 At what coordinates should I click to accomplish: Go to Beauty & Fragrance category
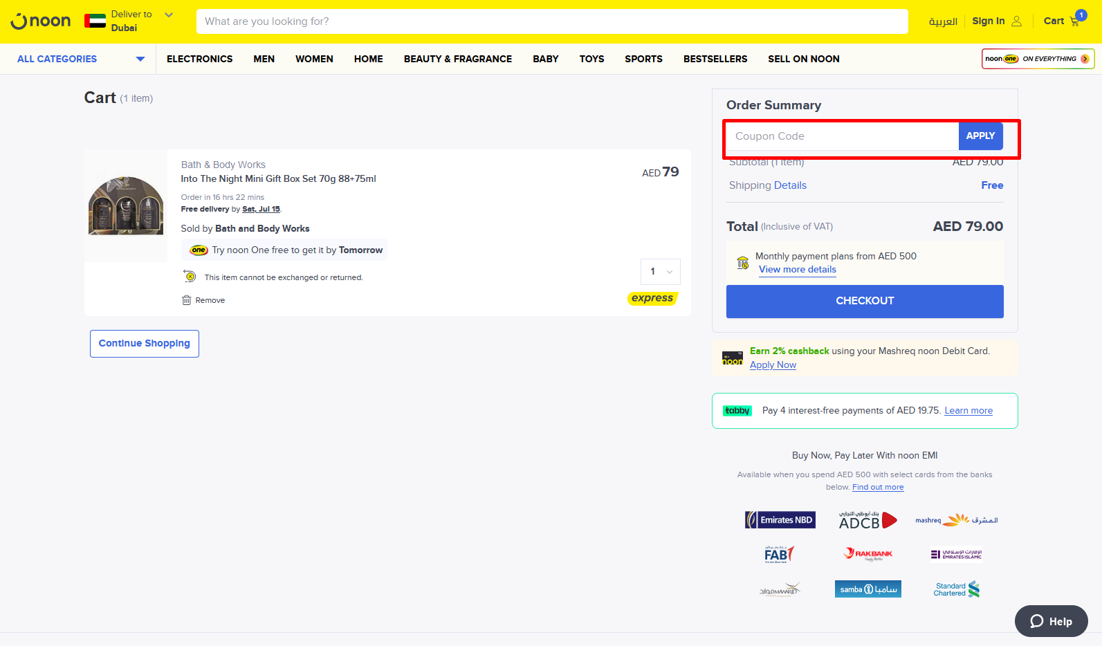coord(457,59)
